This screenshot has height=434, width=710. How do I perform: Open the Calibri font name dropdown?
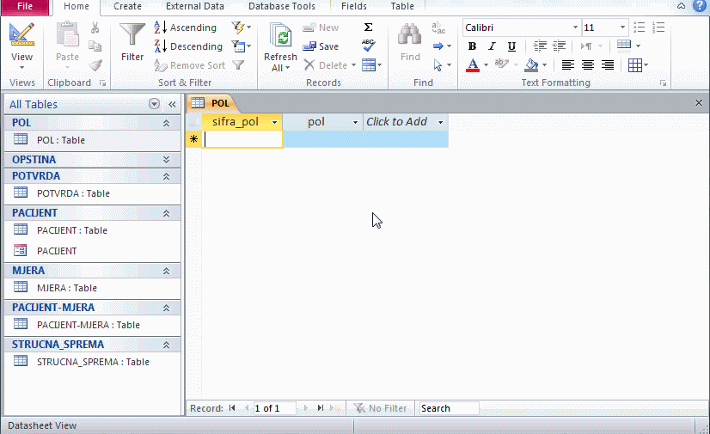573,28
